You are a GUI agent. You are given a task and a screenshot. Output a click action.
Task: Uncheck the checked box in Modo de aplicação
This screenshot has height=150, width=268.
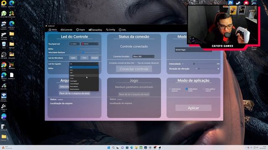[187, 89]
